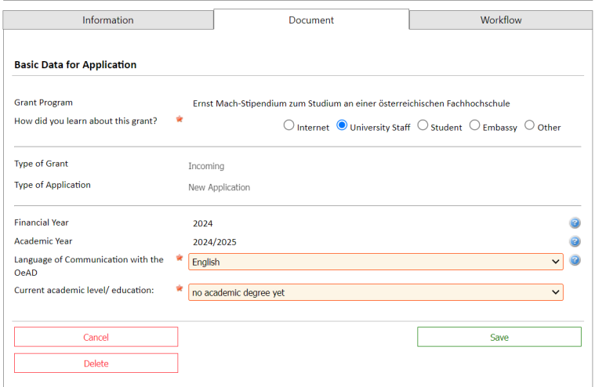Switch to the Information tab

click(x=108, y=20)
